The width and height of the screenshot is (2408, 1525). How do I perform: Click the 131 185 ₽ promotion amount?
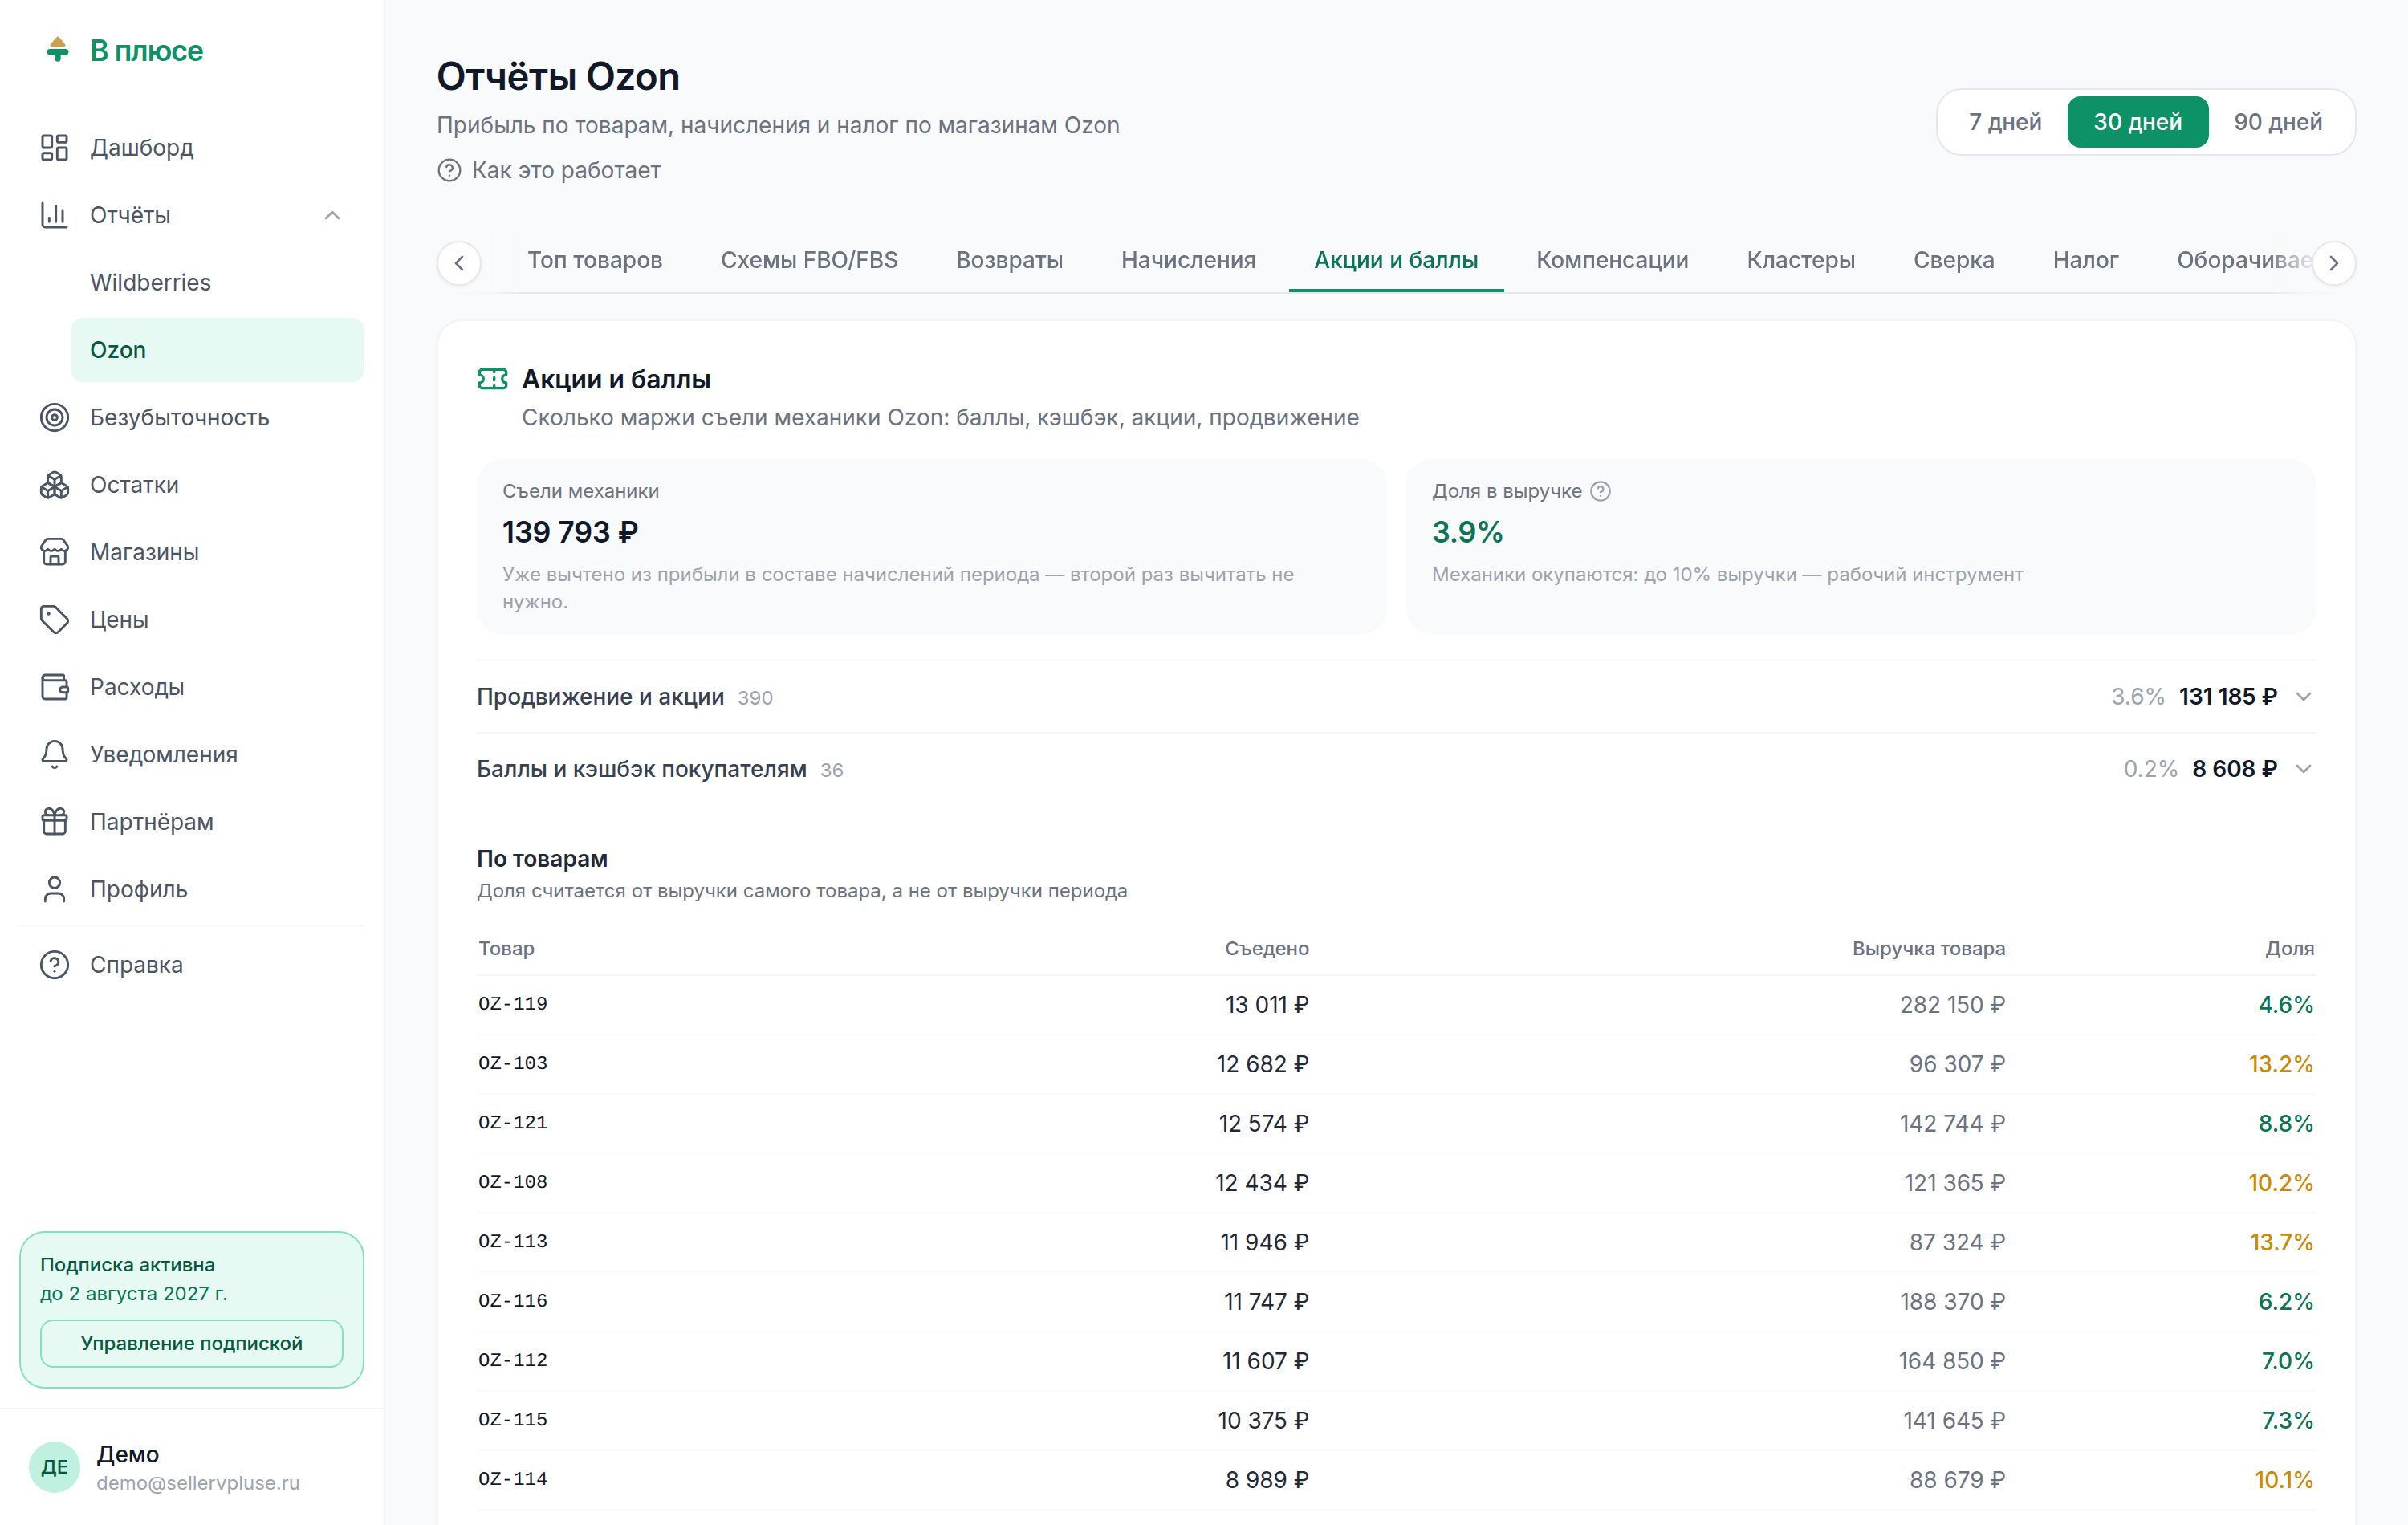pos(2228,697)
